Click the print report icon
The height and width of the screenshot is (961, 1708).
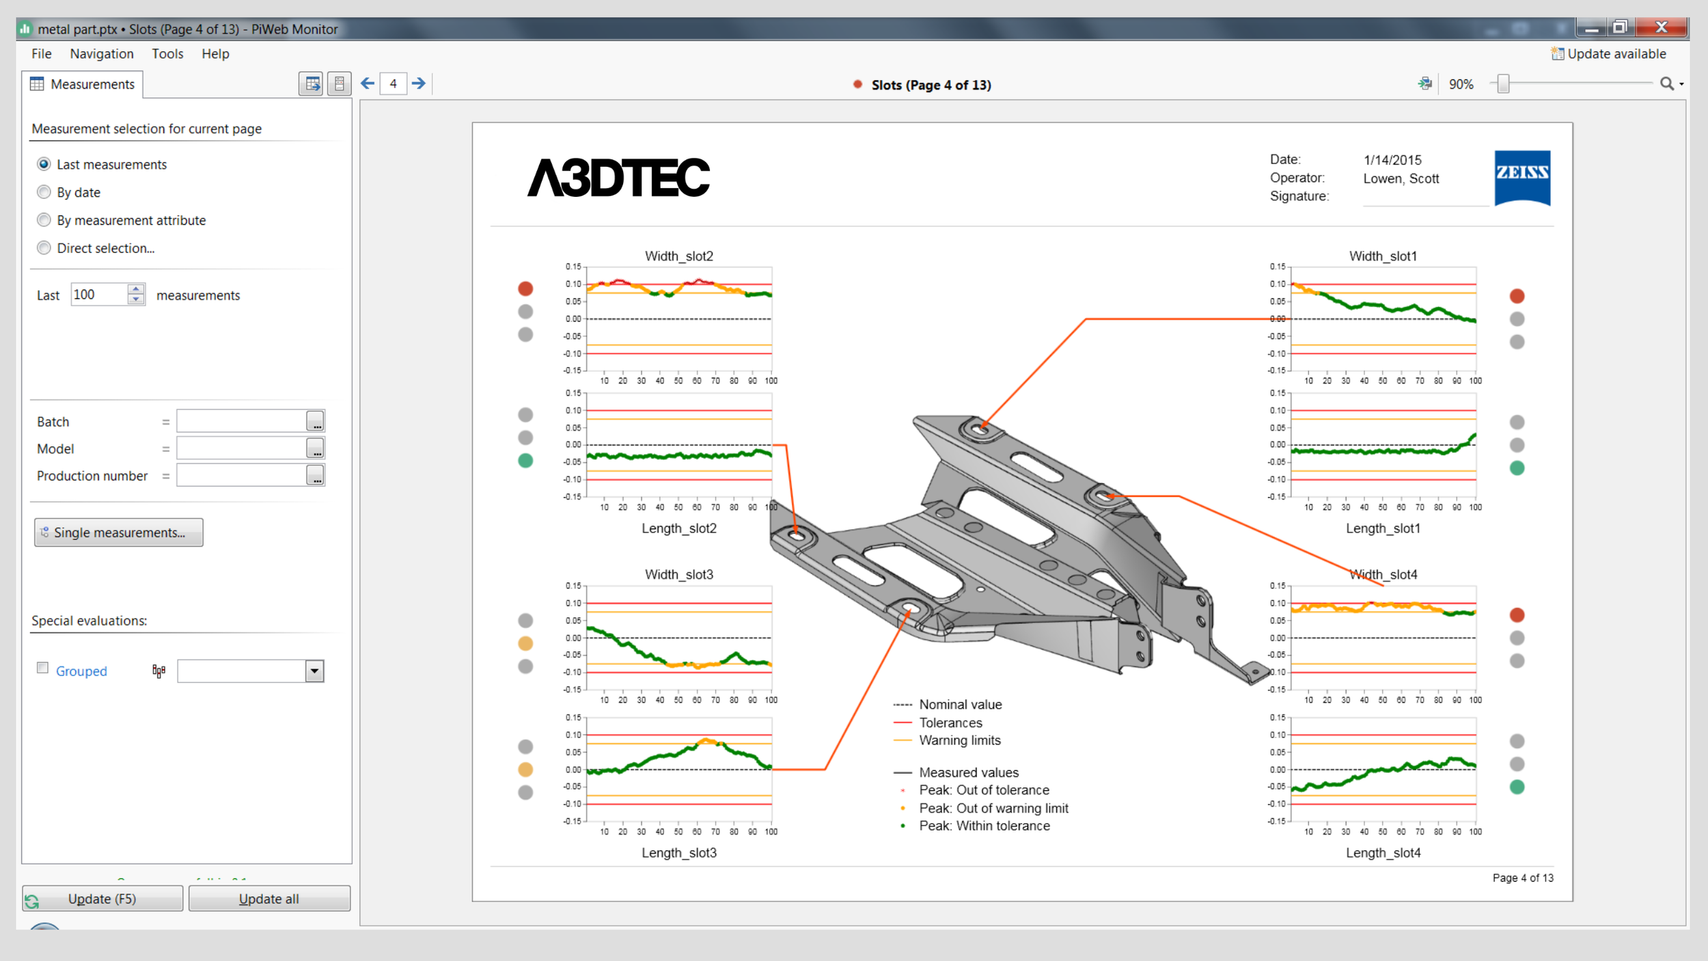1424,83
